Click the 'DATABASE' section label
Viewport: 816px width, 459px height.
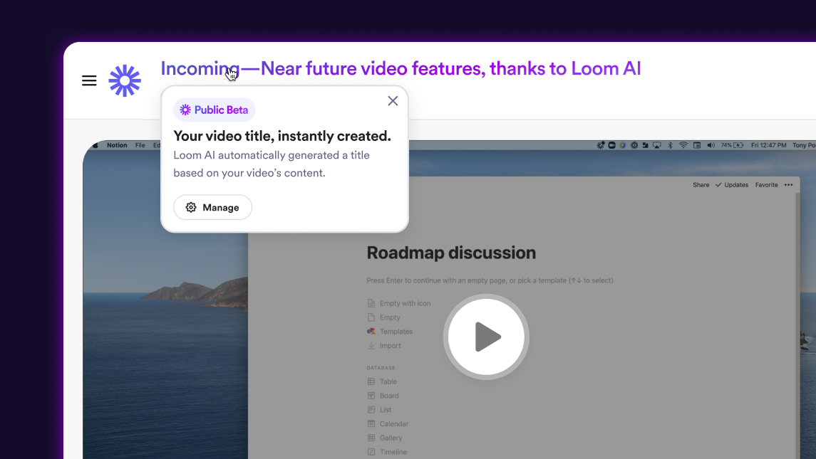tap(381, 367)
